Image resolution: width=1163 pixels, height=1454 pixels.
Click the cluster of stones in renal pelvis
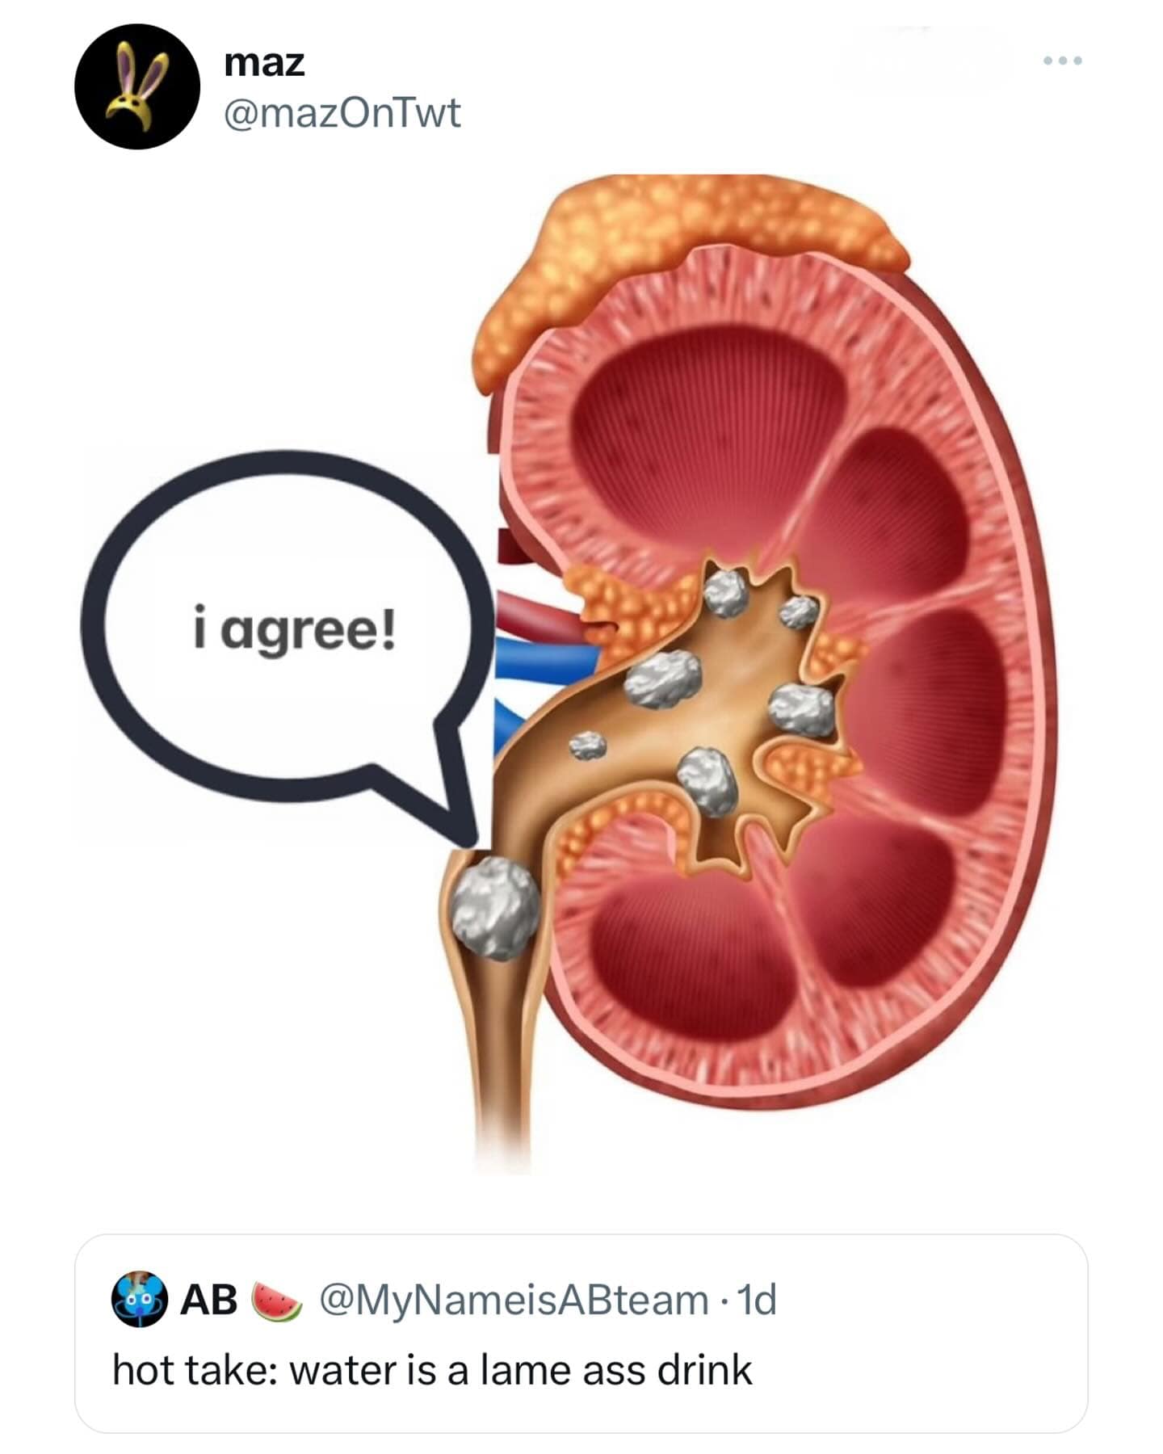click(719, 687)
